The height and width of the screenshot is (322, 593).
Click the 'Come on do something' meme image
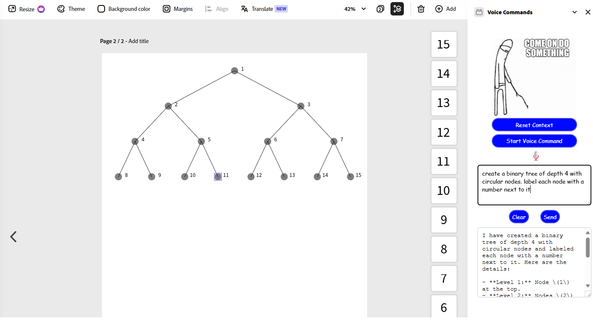click(534, 77)
